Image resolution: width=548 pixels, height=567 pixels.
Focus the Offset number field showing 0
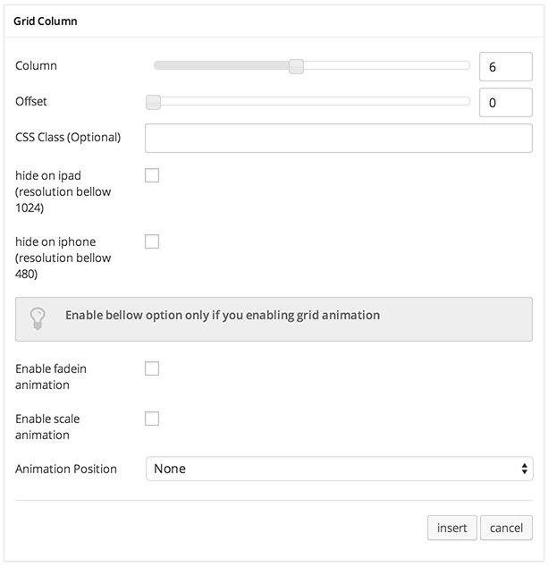pos(505,103)
